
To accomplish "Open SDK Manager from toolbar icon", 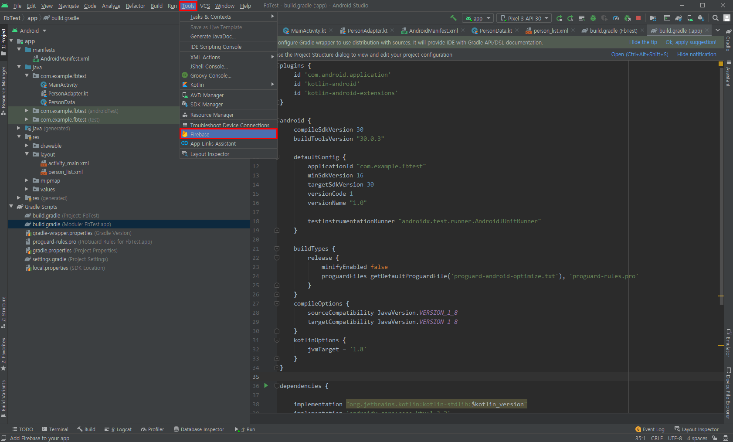I will [x=701, y=18].
